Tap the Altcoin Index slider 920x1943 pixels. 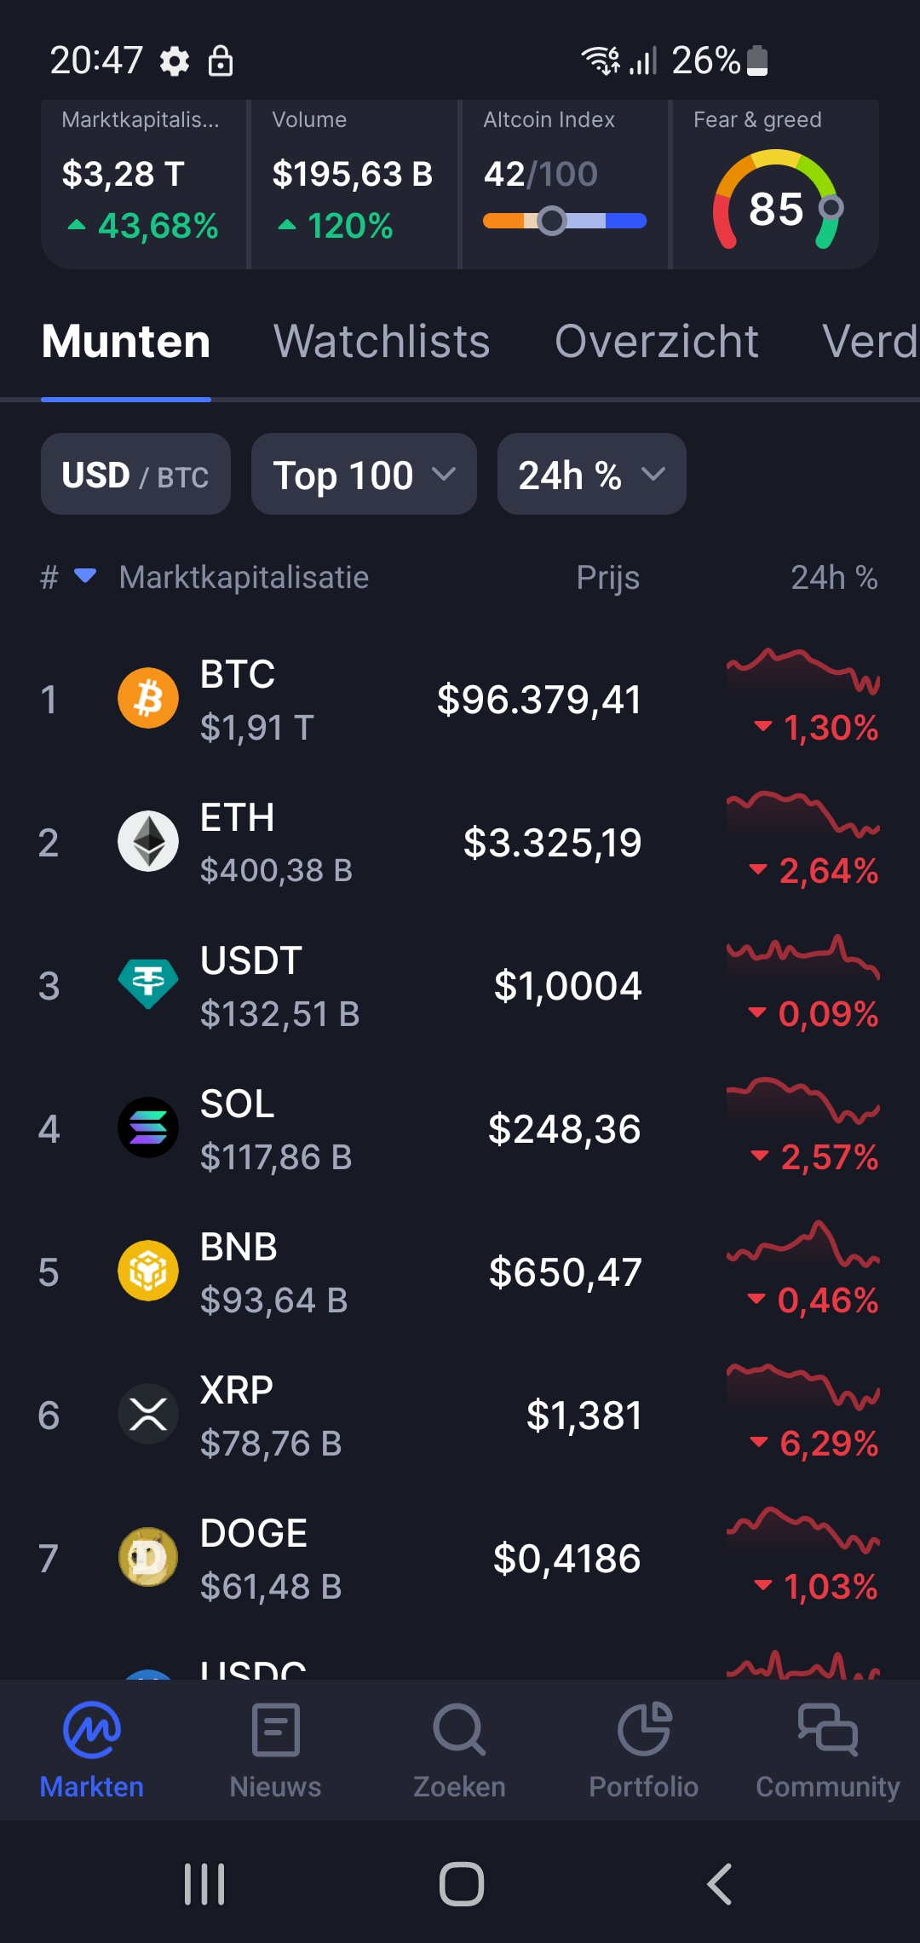pos(565,221)
